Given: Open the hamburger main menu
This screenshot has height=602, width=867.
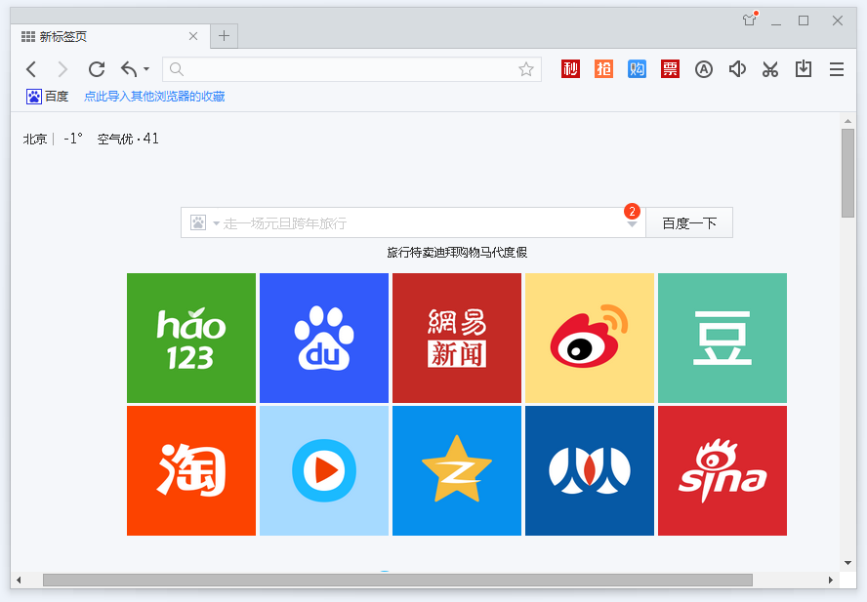Looking at the screenshot, I should coord(837,69).
